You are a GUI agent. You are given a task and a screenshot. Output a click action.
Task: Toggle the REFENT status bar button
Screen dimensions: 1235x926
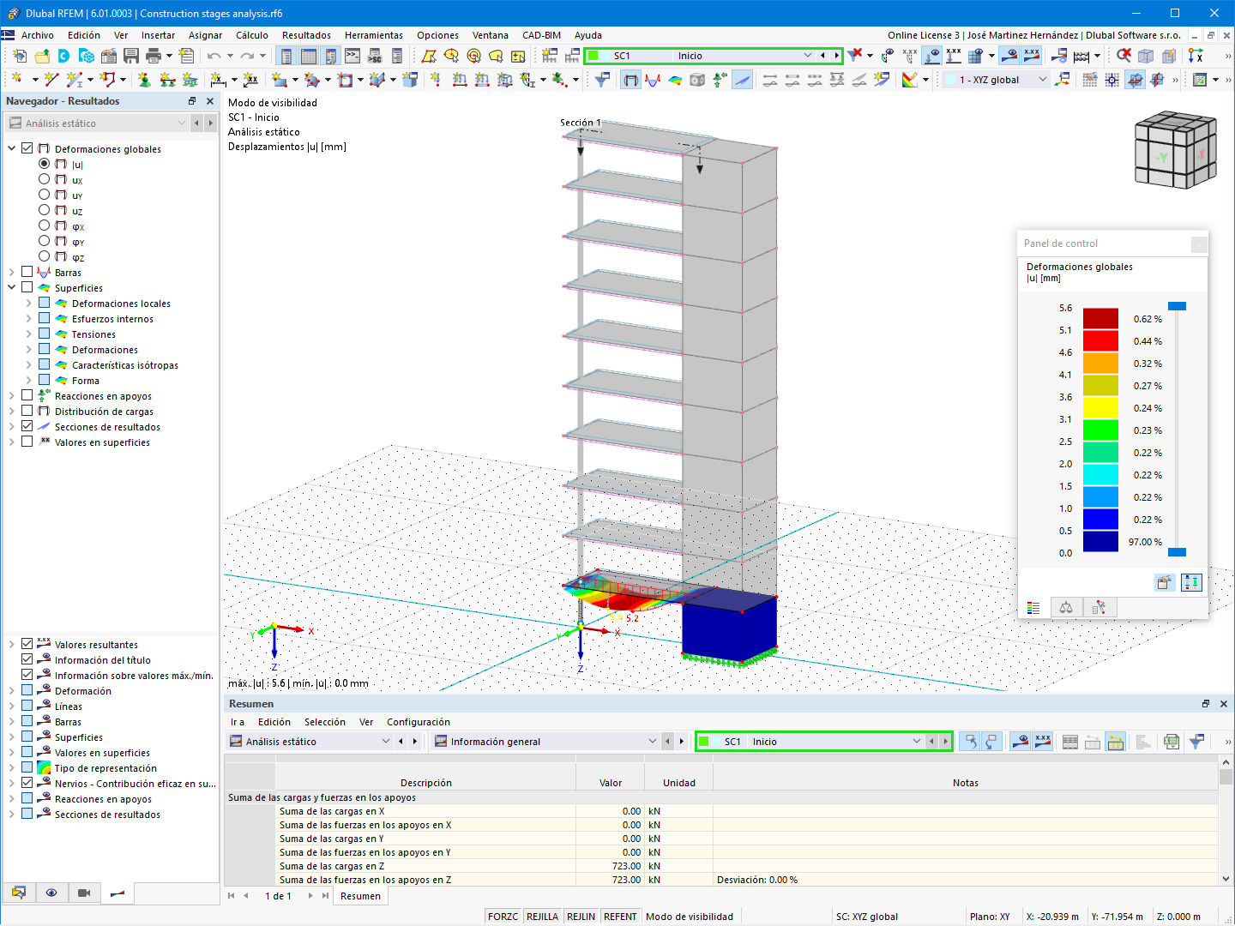620,917
